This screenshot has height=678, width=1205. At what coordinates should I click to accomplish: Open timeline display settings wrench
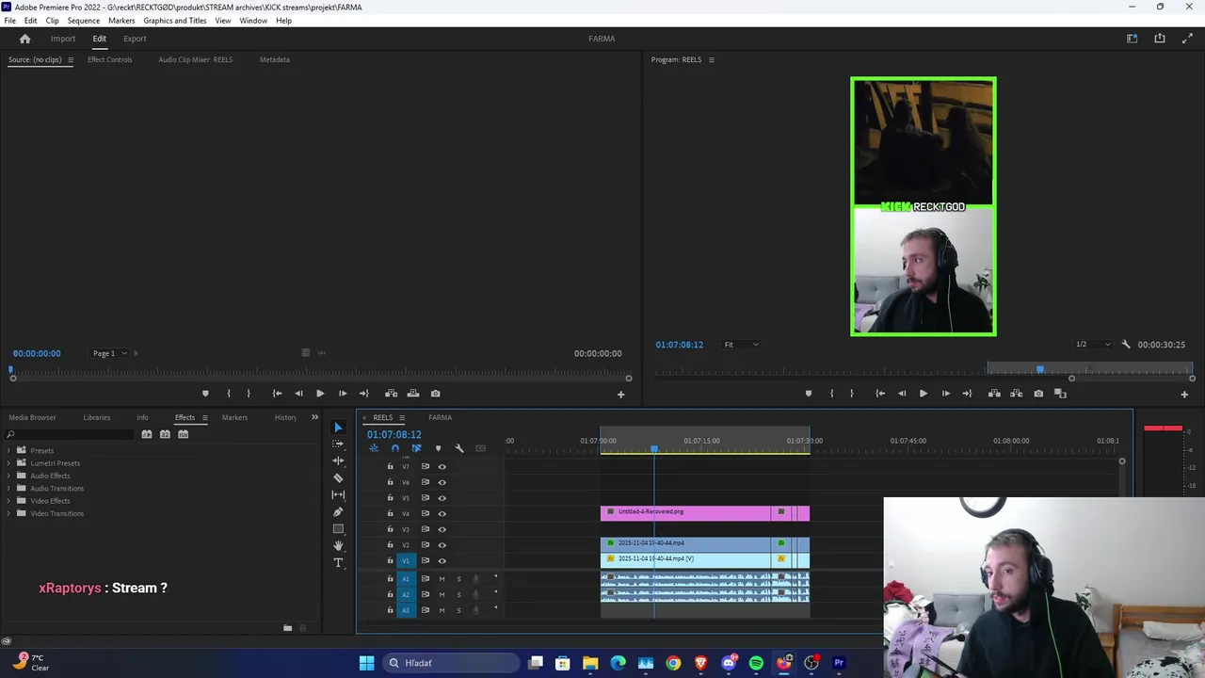click(x=459, y=448)
